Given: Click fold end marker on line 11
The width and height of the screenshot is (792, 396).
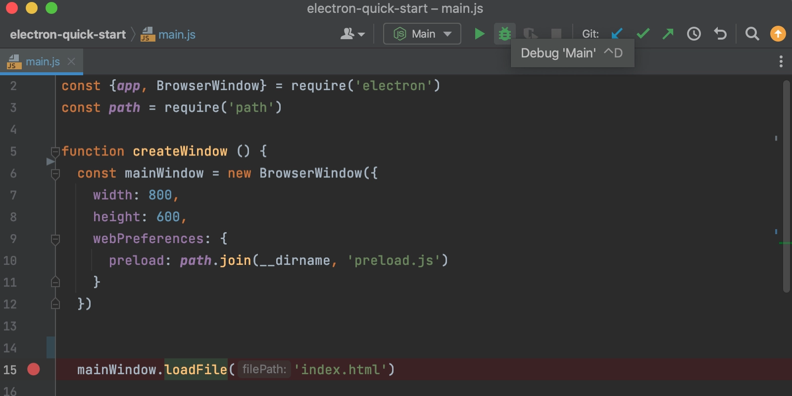Looking at the screenshot, I should (55, 282).
